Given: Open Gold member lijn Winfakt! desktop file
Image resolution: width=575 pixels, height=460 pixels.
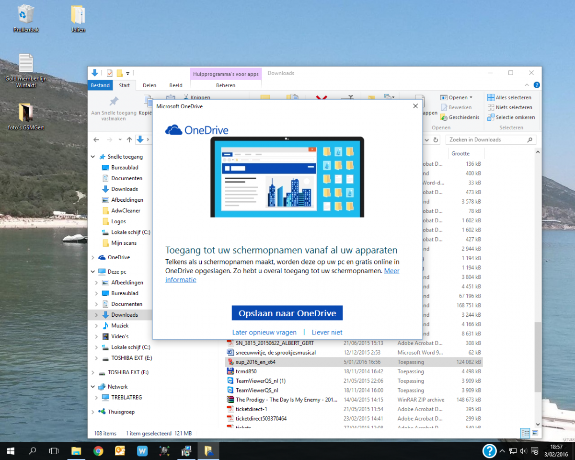Looking at the screenshot, I should 26,70.
